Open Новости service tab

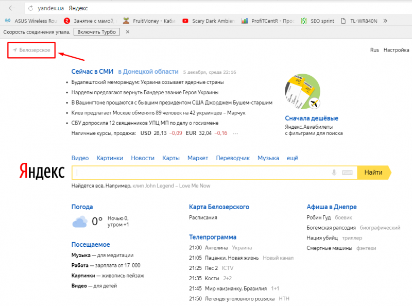[143, 158]
